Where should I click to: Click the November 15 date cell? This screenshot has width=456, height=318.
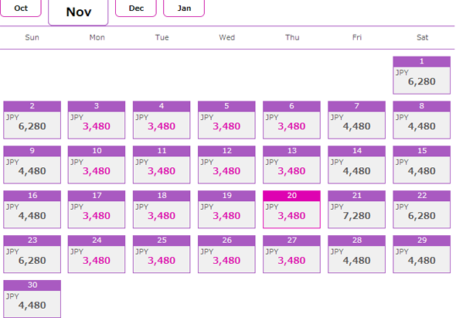coord(422,165)
